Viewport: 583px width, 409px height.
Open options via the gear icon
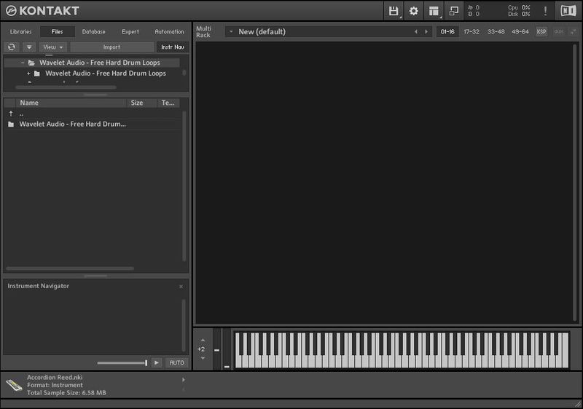(414, 11)
